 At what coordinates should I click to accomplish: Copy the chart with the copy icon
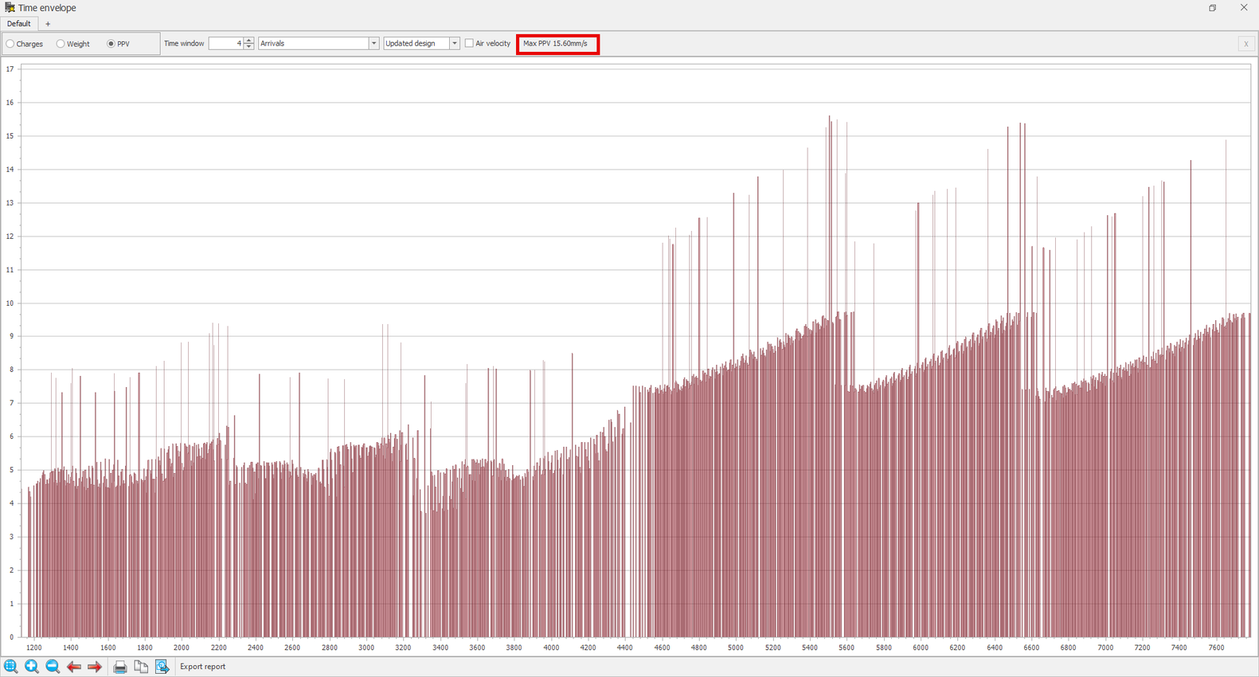click(141, 667)
